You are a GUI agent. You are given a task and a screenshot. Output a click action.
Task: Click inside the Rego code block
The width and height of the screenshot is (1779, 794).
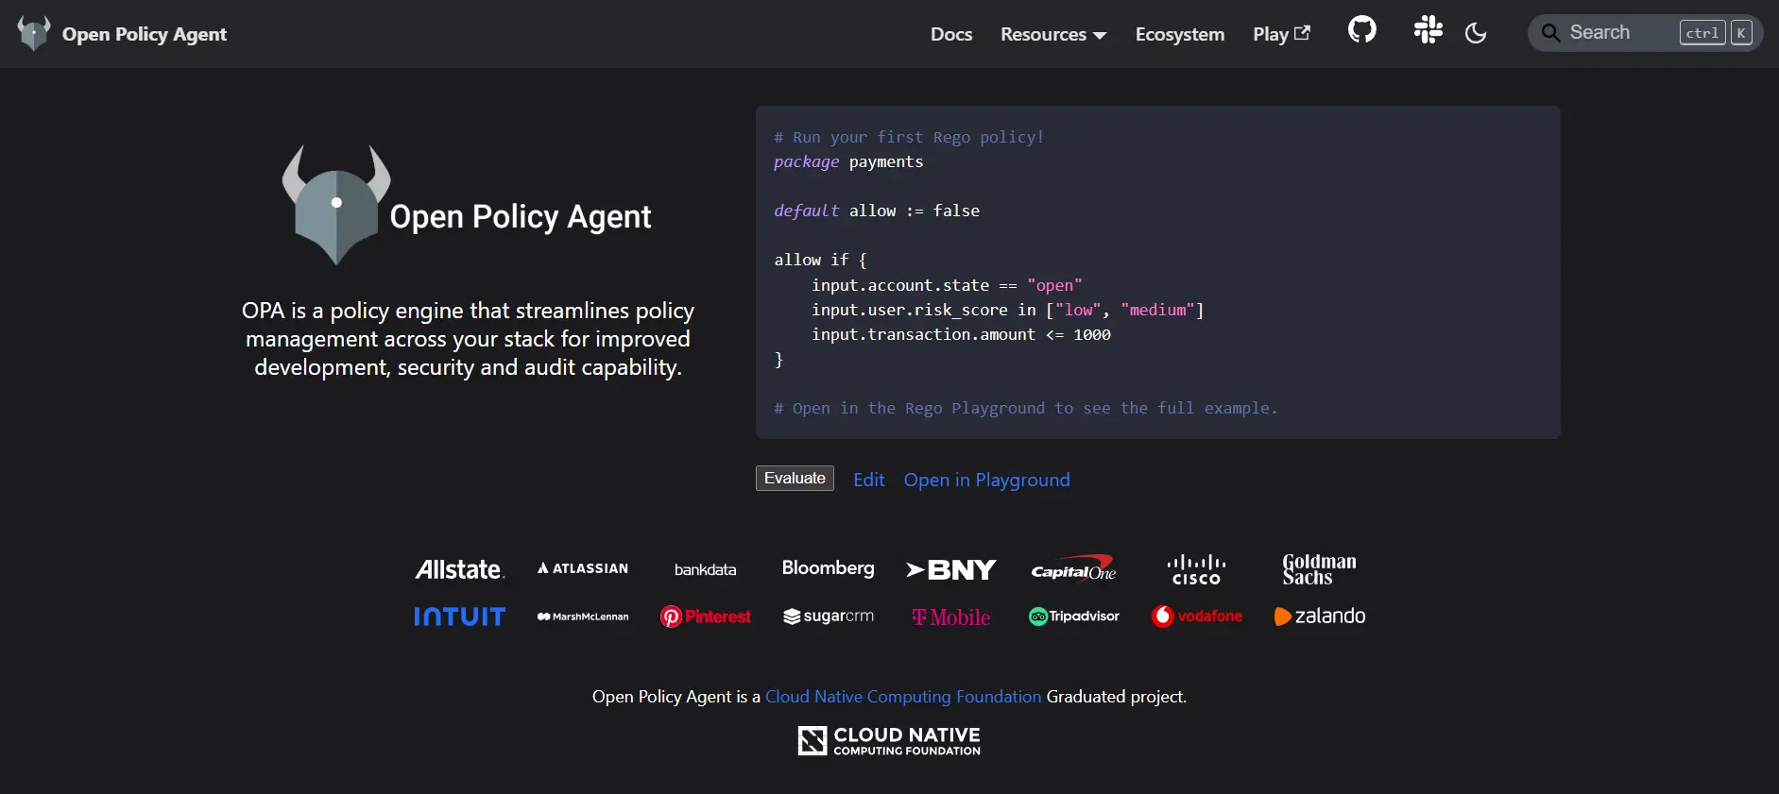coord(1157,272)
